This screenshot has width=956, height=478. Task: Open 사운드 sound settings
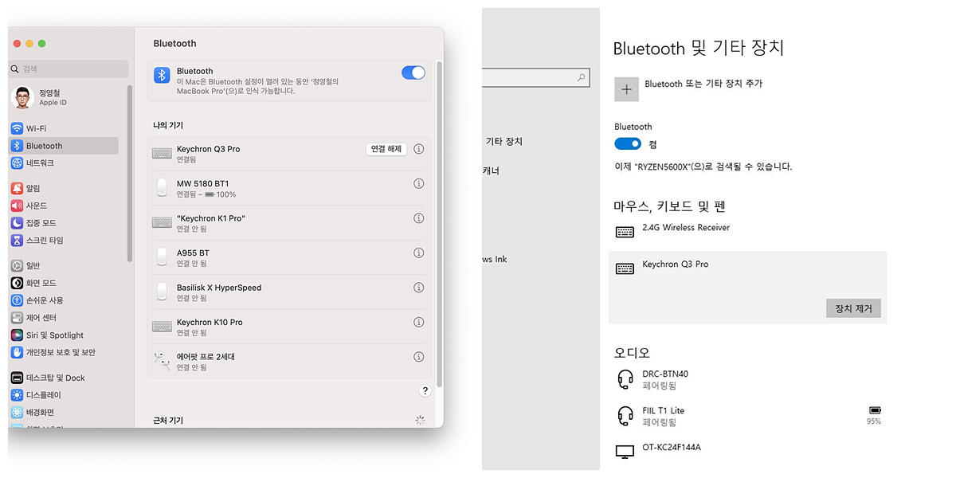click(64, 206)
